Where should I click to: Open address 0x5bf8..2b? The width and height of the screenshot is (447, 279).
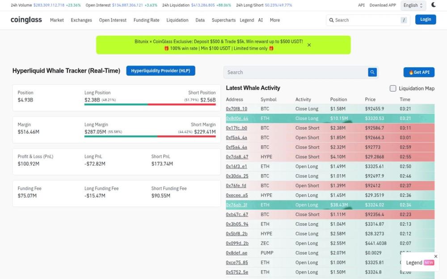click(236, 234)
